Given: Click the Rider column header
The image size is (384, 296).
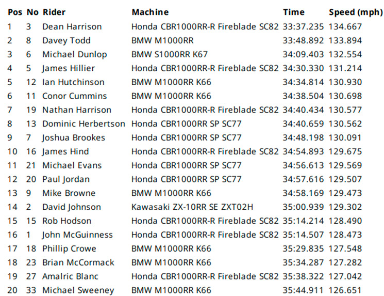Looking at the screenshot, I should pyautogui.click(x=54, y=12).
